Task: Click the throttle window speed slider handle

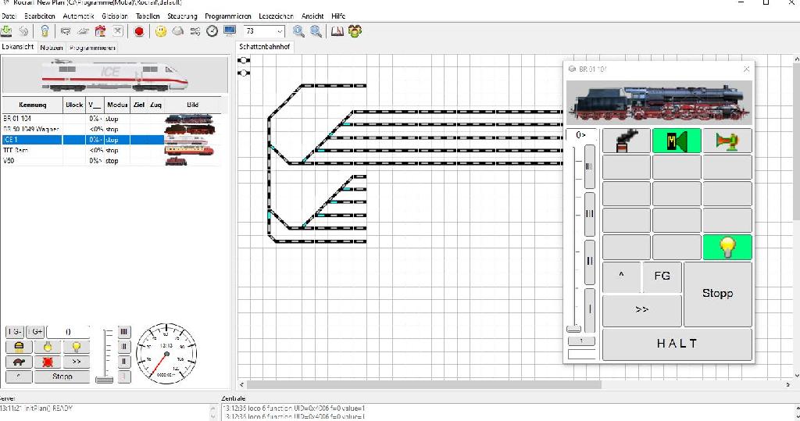Action: [573, 329]
